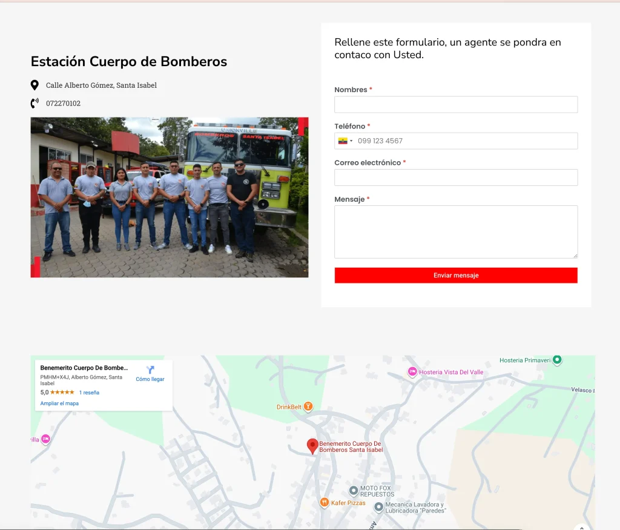Image resolution: width=620 pixels, height=530 pixels.
Task: Click the Hosteria Primaveri green map marker
Action: pyautogui.click(x=556, y=360)
